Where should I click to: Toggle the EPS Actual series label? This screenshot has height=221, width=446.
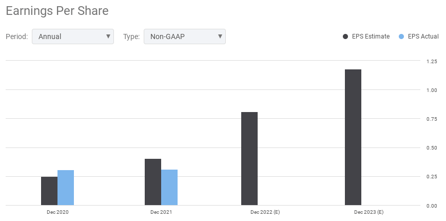point(423,36)
